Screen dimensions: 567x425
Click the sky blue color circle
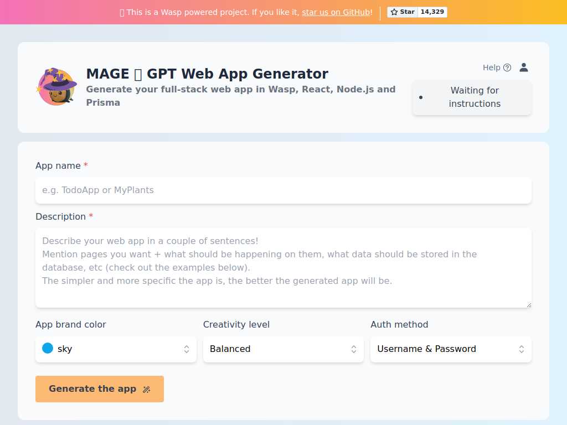click(x=48, y=349)
